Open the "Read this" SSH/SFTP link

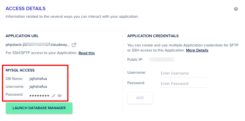(86, 53)
